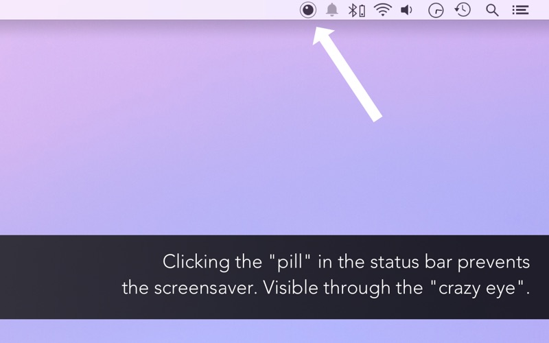Click the word "pill" in the caption
The width and height of the screenshot is (549, 343).
(290, 262)
